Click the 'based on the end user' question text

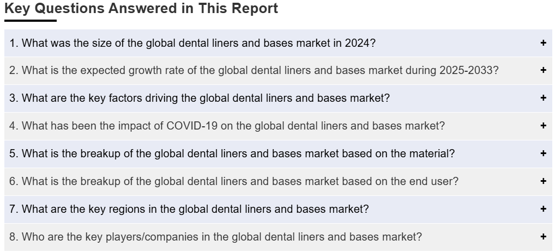[233, 181]
